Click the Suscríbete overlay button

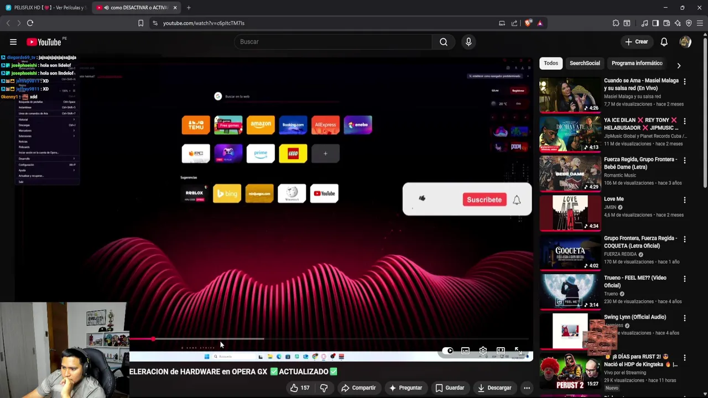484,200
